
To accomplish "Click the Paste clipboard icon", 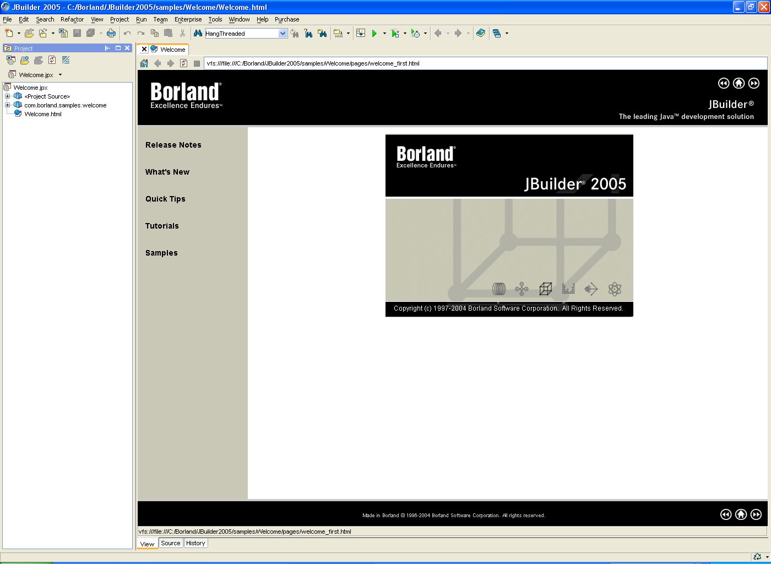I will tap(169, 33).
